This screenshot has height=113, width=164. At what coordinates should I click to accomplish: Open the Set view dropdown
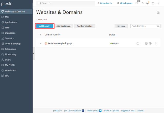click(121, 26)
